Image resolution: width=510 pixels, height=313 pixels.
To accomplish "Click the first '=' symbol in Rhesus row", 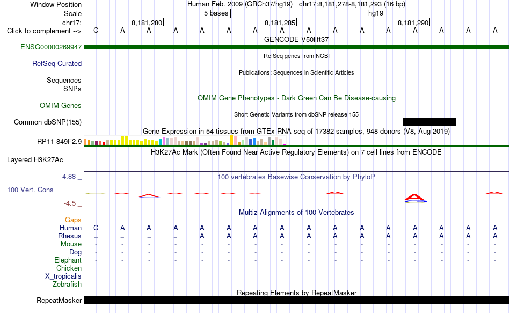I will [96, 237].
